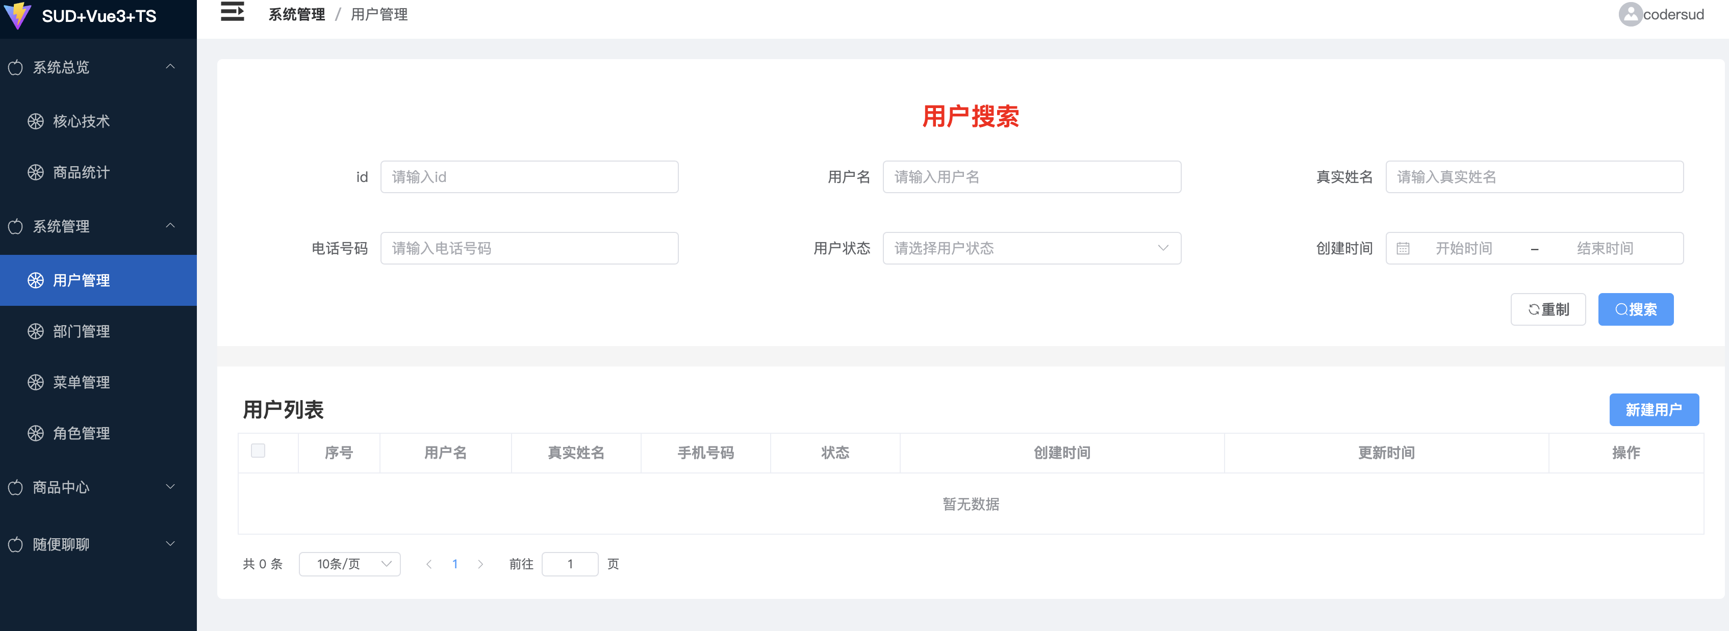
Task: Click 系统管理 breadcrumb link
Action: [297, 14]
